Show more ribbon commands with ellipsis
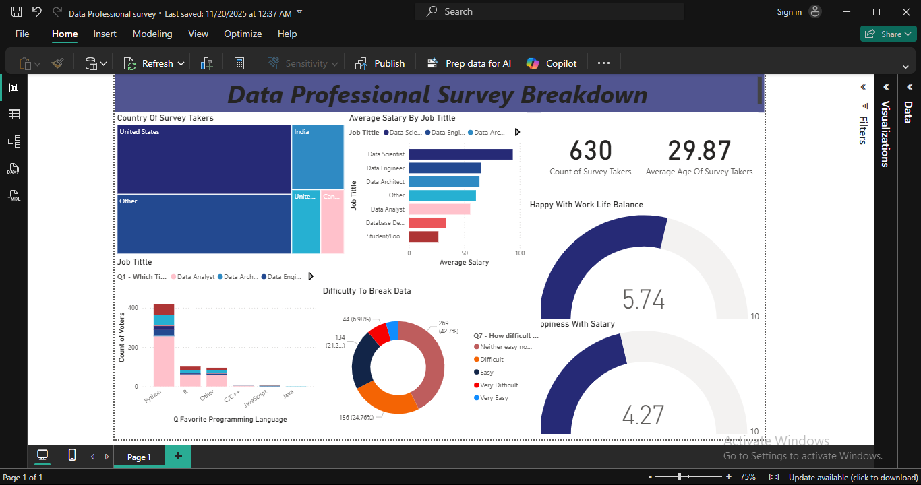Viewport: 921px width, 485px height. [603, 63]
